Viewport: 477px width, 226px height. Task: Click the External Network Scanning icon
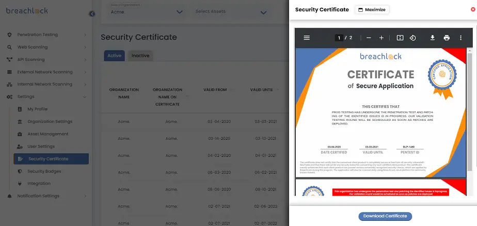[9, 72]
